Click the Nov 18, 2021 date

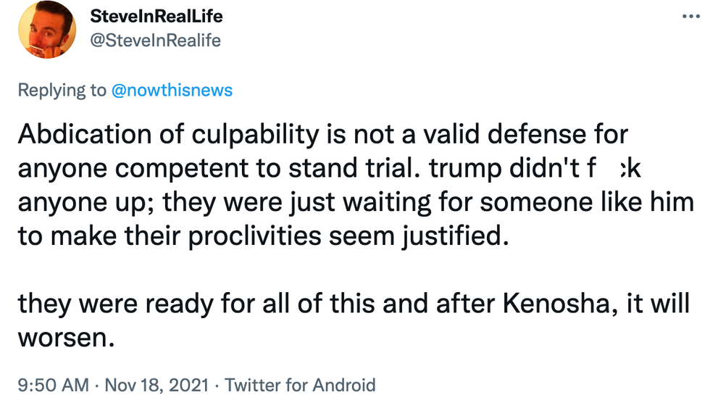[156, 385]
